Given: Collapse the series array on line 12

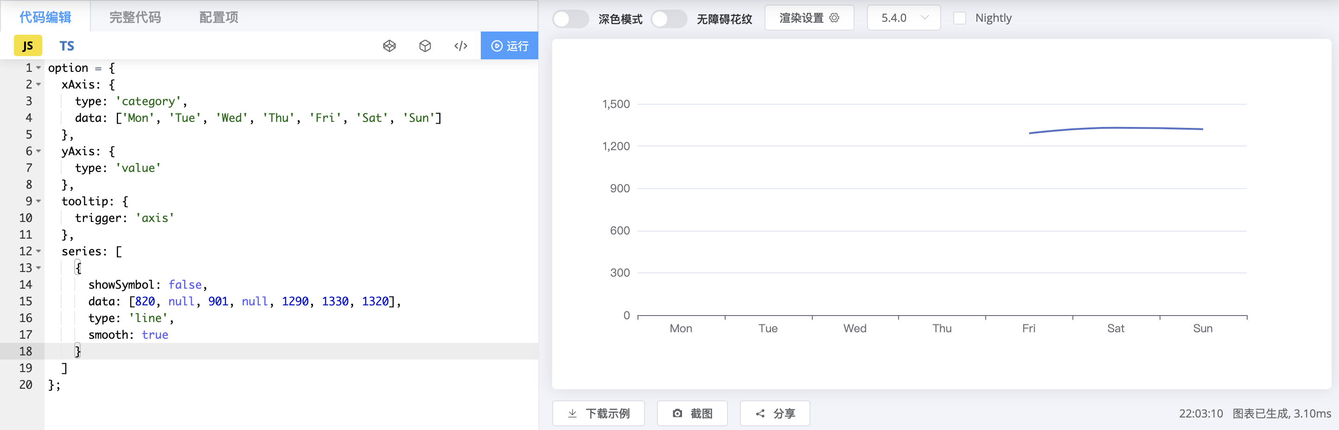Looking at the screenshot, I should pos(38,251).
